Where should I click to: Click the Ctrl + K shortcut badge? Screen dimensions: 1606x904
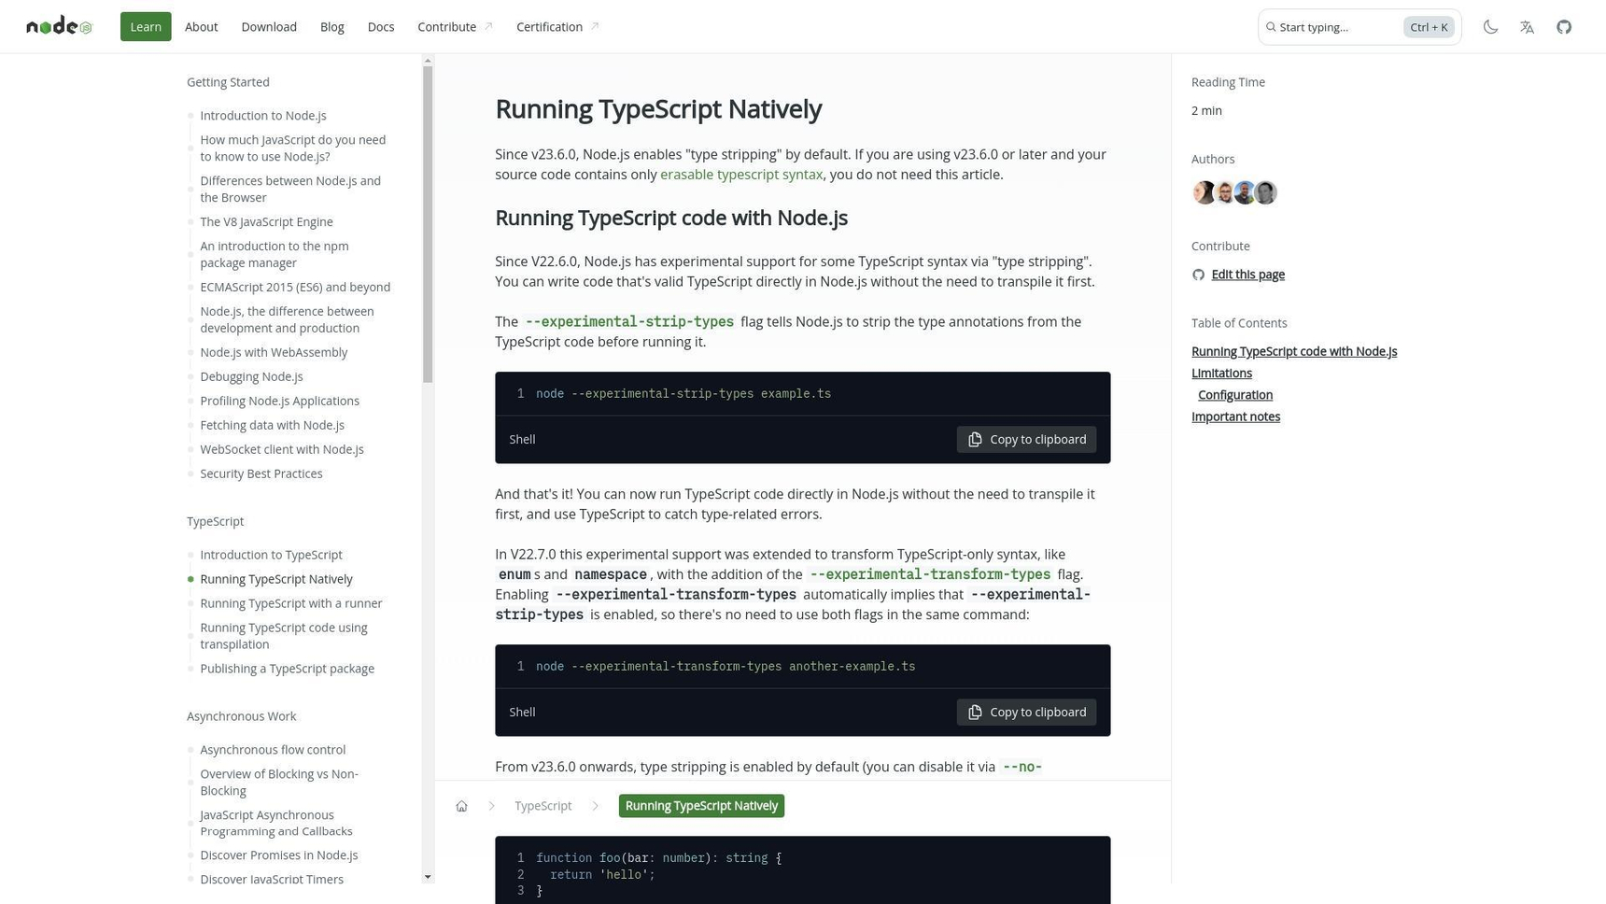tap(1429, 27)
